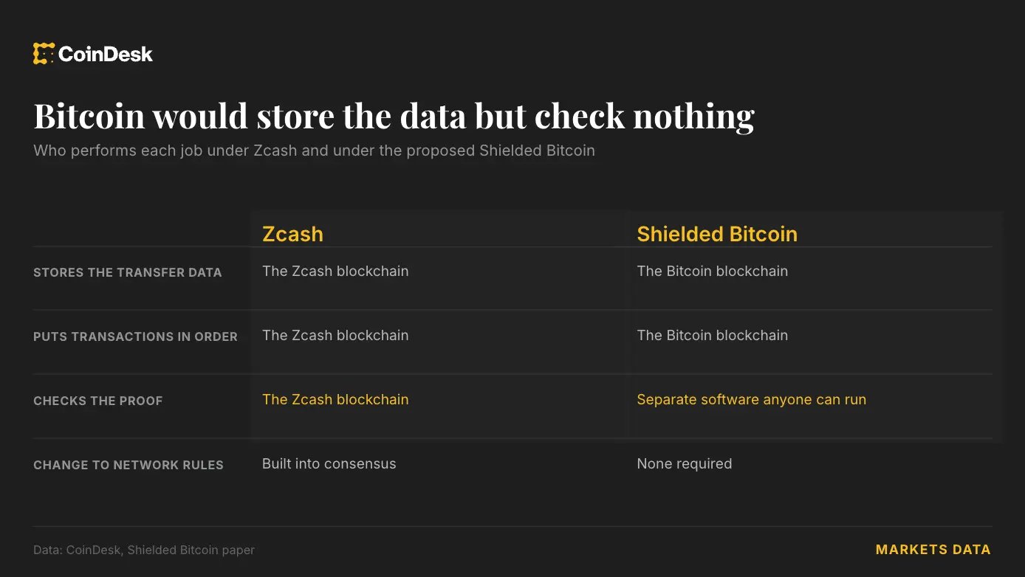Select the Shielded Bitcoin column header
The width and height of the screenshot is (1025, 577).
click(717, 234)
